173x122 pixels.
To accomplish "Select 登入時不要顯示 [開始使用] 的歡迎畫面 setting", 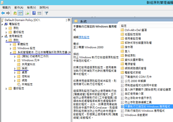I will (x=148, y=89).
